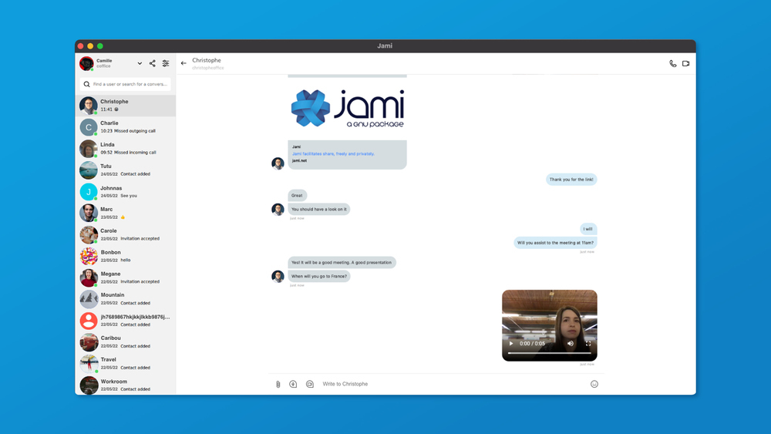The width and height of the screenshot is (771, 434).
Task: Click the search magnifier icon
Action: [86, 84]
